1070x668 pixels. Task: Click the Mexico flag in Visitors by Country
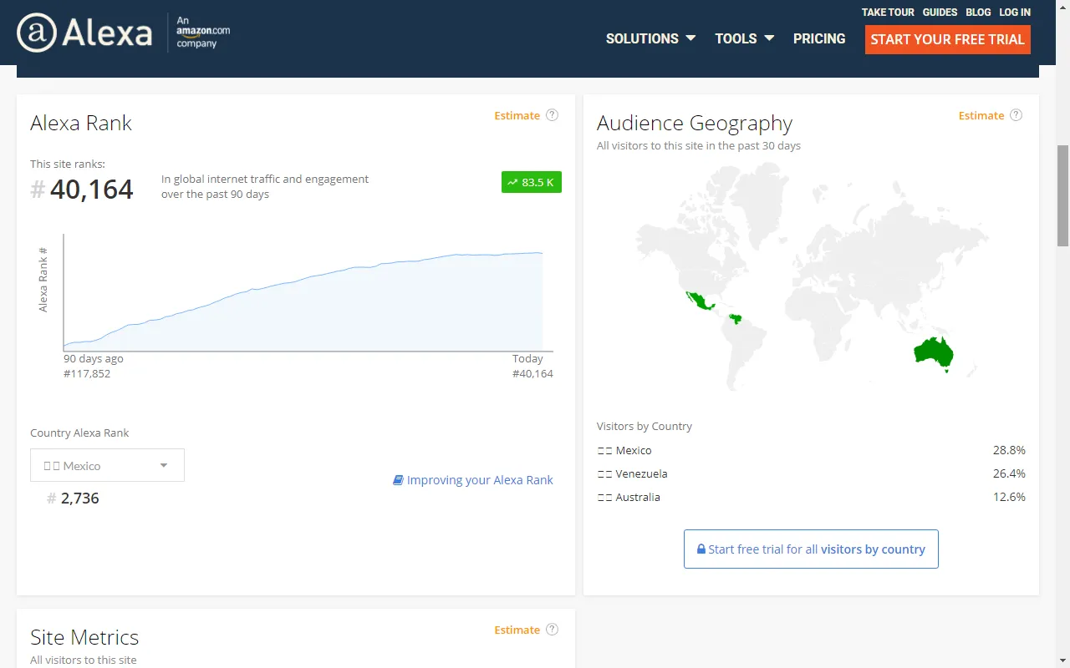[605, 450]
